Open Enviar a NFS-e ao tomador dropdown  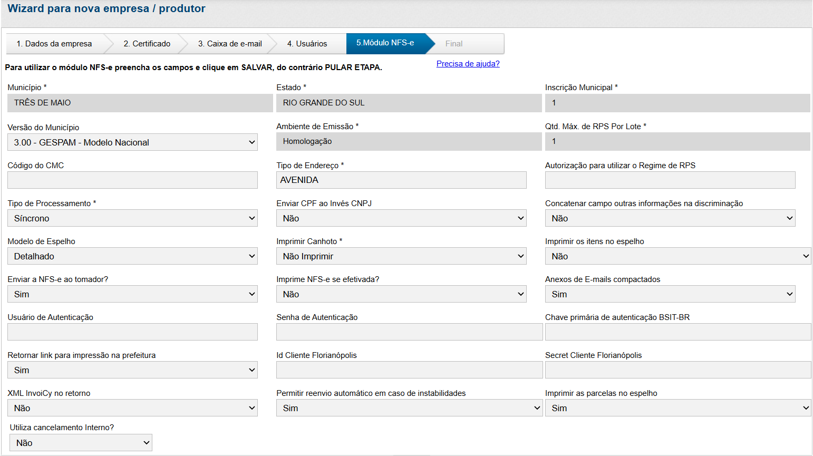coord(132,294)
